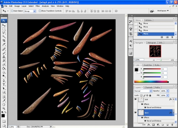This screenshot has height=128, width=178.
Task: Collapse b10 layer effects list
Action: [x=173, y=99]
